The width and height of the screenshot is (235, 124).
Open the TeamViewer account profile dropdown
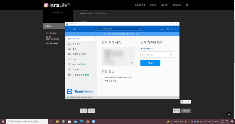click(x=174, y=29)
